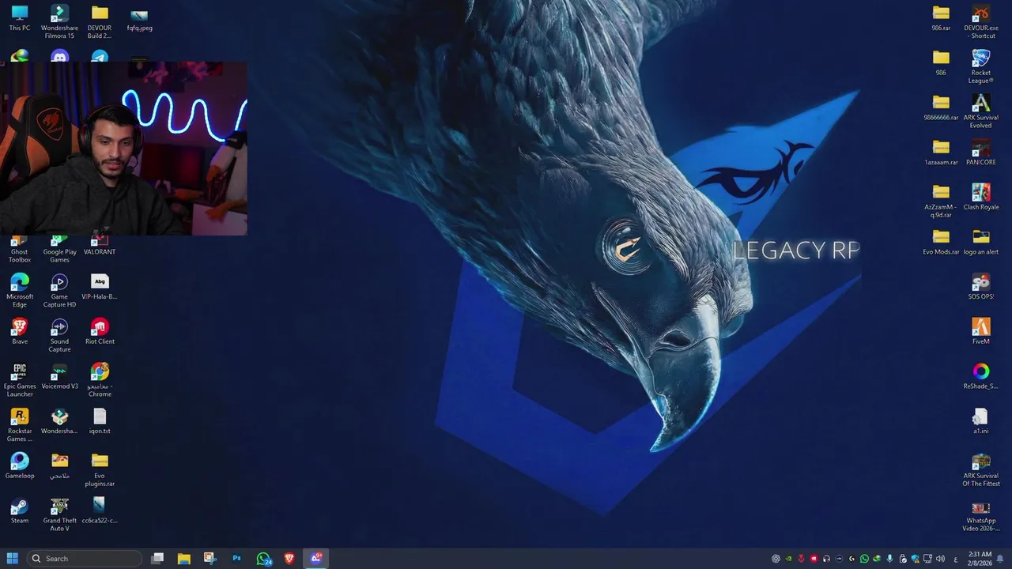The width and height of the screenshot is (1012, 569).
Task: Launch Steam desktop shortcut
Action: point(20,511)
